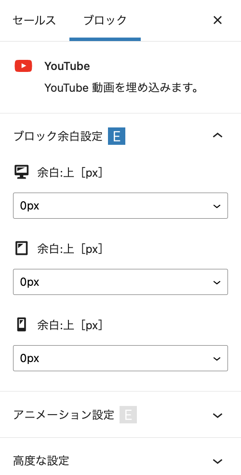Click the blue E badge beside ブロック余白設定
The width and height of the screenshot is (241, 475).
(117, 137)
